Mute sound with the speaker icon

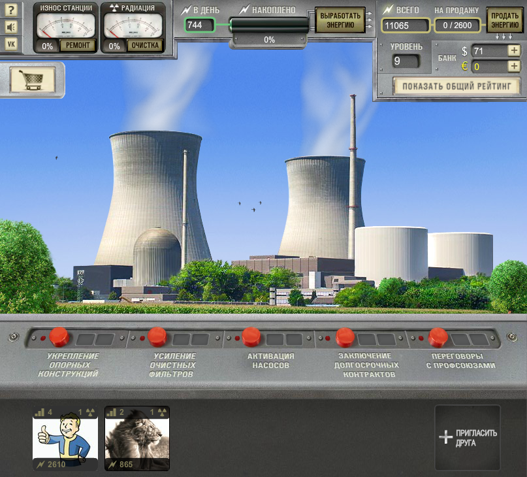tap(11, 27)
